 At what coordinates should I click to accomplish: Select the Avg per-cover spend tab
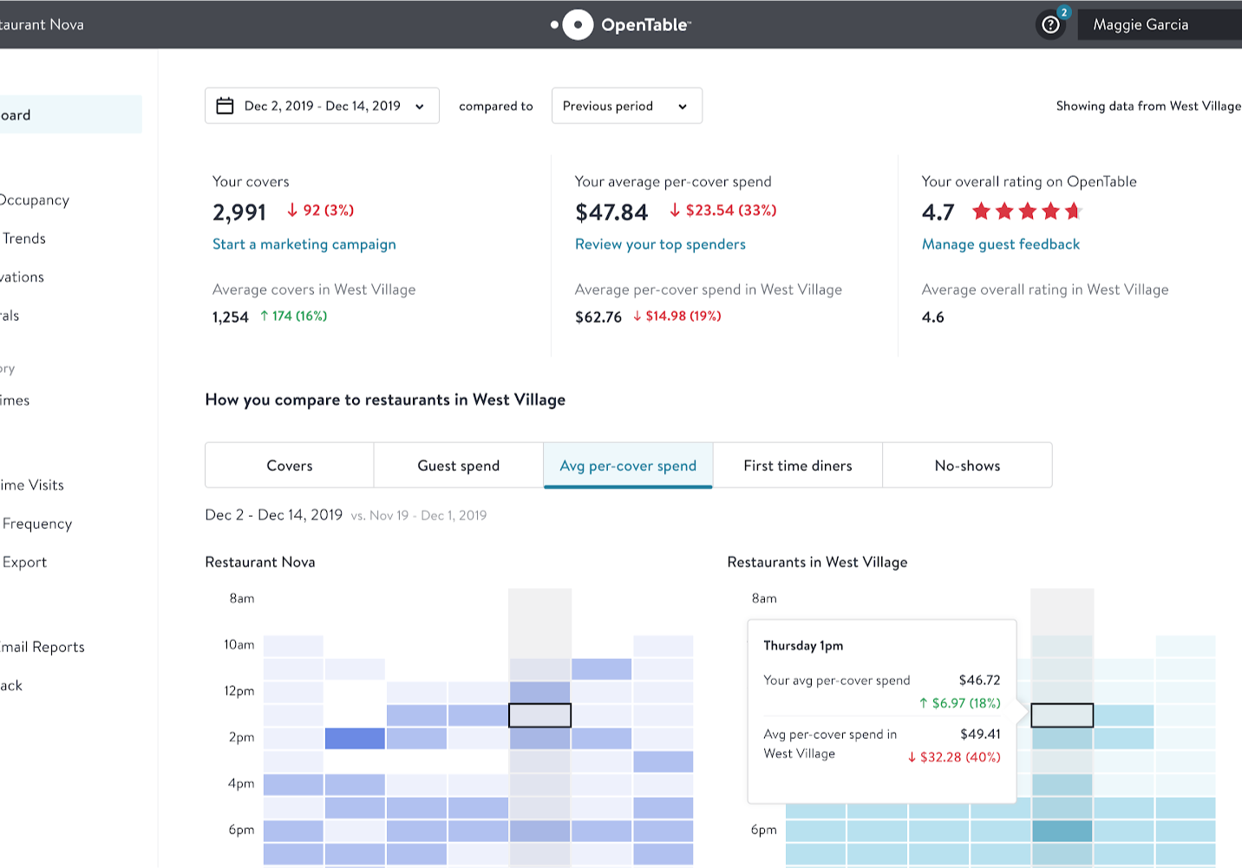tap(628, 466)
